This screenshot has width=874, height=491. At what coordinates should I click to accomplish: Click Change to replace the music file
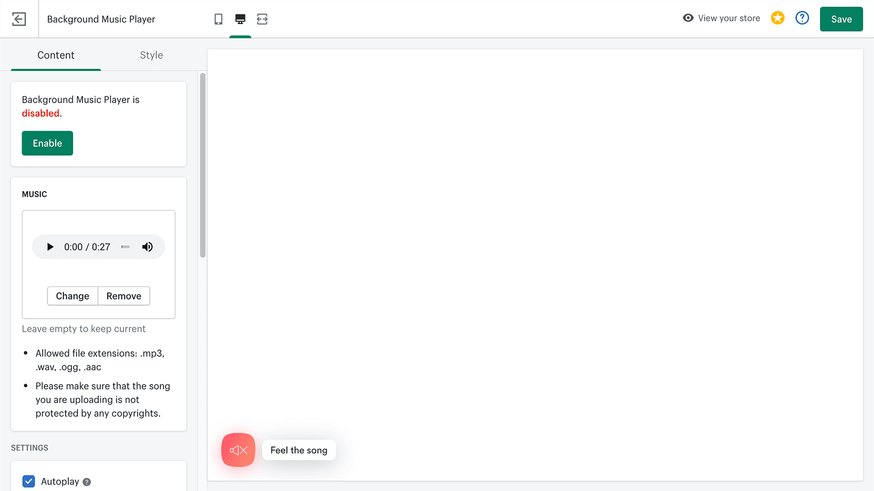tap(72, 296)
